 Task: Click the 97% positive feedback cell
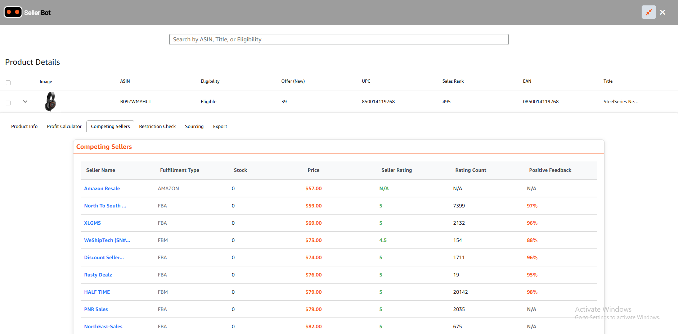[x=532, y=206]
